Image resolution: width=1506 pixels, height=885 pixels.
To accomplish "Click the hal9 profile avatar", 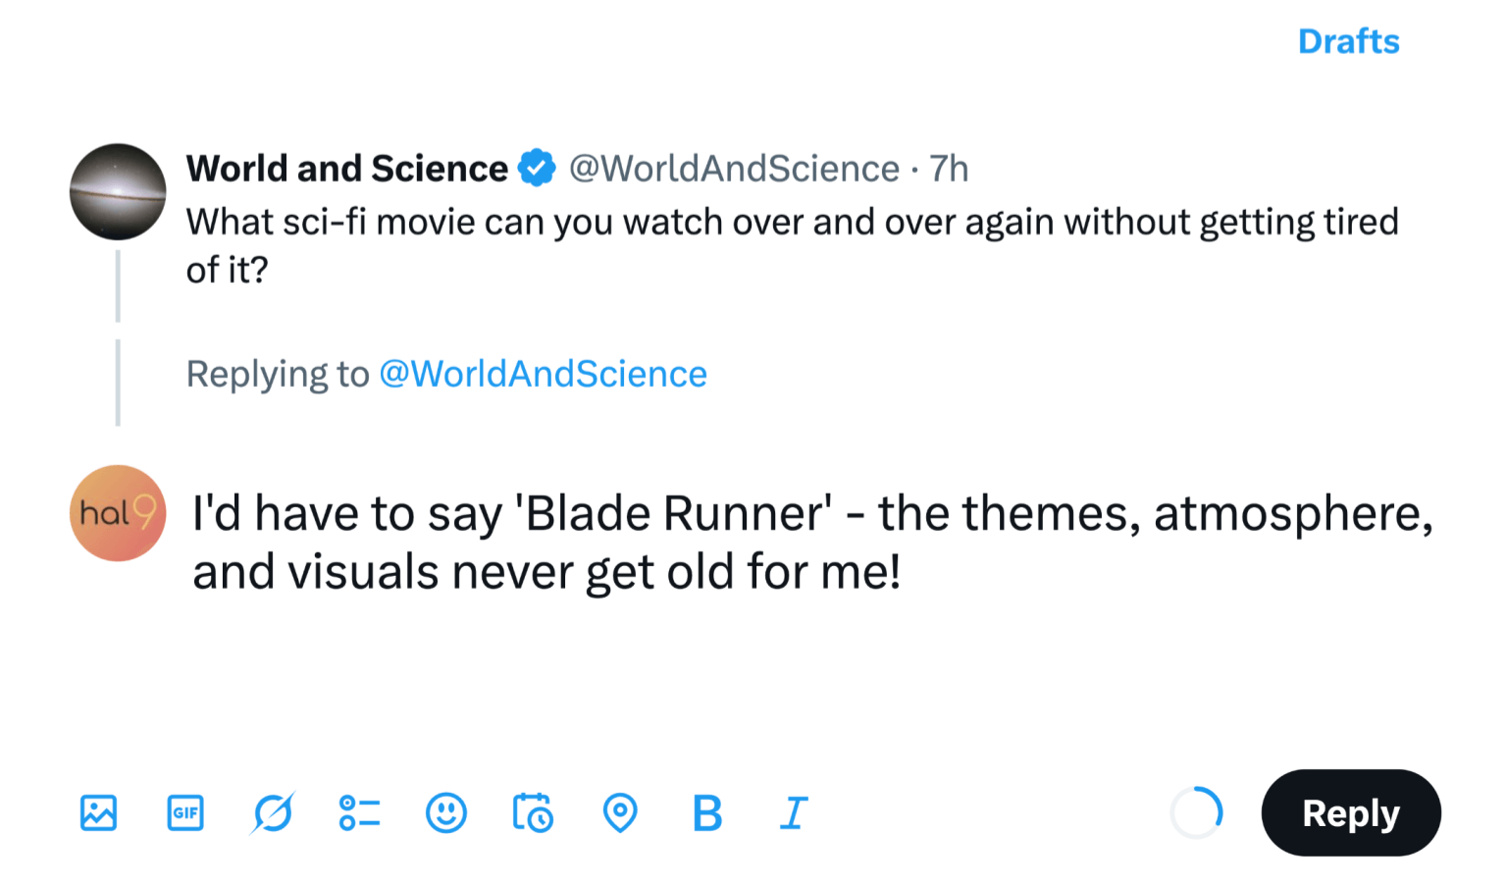I will point(118,513).
